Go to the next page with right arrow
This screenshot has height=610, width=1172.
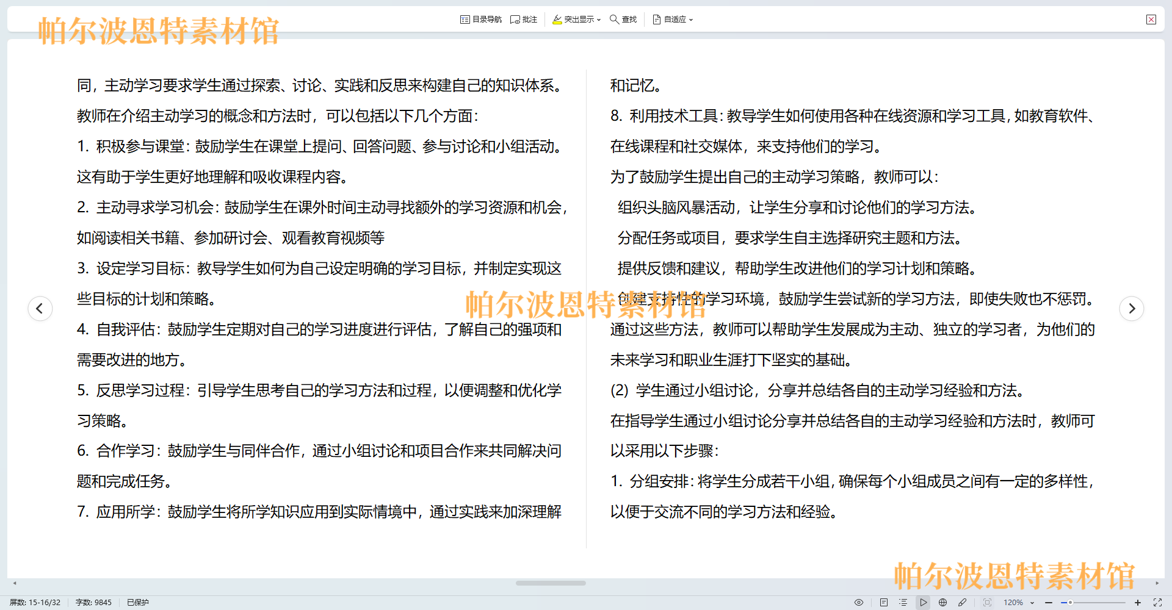pos(1132,308)
